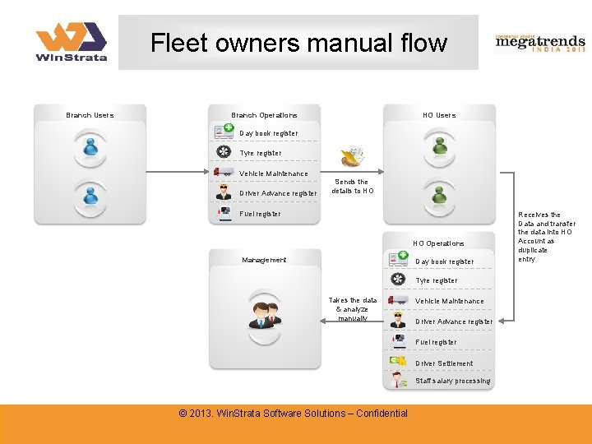
Task: Click the bottom green HO Users avatar
Action: pos(439,196)
